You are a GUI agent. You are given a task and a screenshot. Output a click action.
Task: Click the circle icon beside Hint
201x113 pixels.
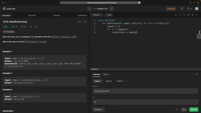click(85, 22)
